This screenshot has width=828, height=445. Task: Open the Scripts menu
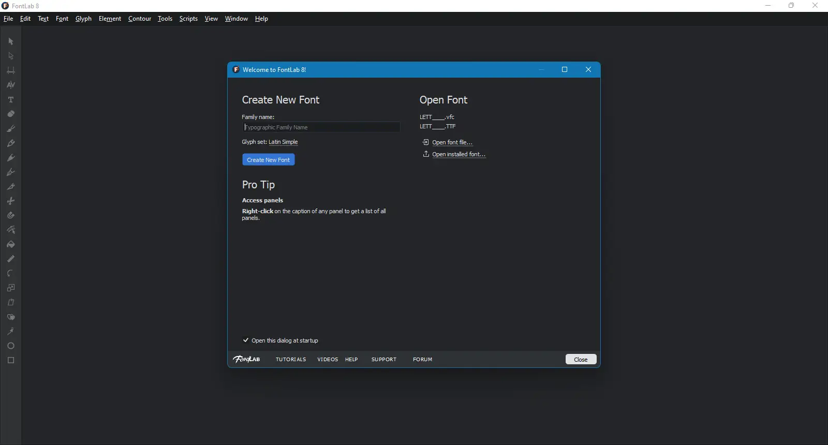(x=188, y=19)
